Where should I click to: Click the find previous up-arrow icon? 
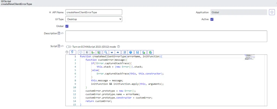(118, 52)
